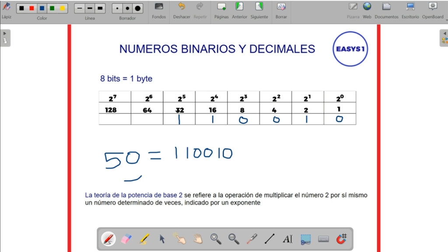Open the capture region scissors tool
This screenshot has height=252, width=448.
pos(305,239)
